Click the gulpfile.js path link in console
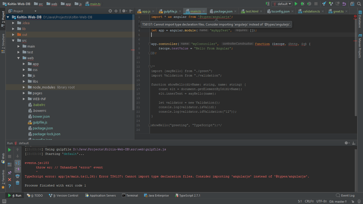 click(120, 149)
